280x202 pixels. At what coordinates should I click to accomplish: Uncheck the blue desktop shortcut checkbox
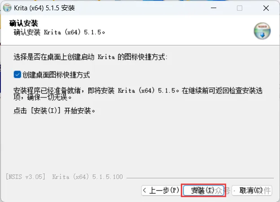point(17,75)
